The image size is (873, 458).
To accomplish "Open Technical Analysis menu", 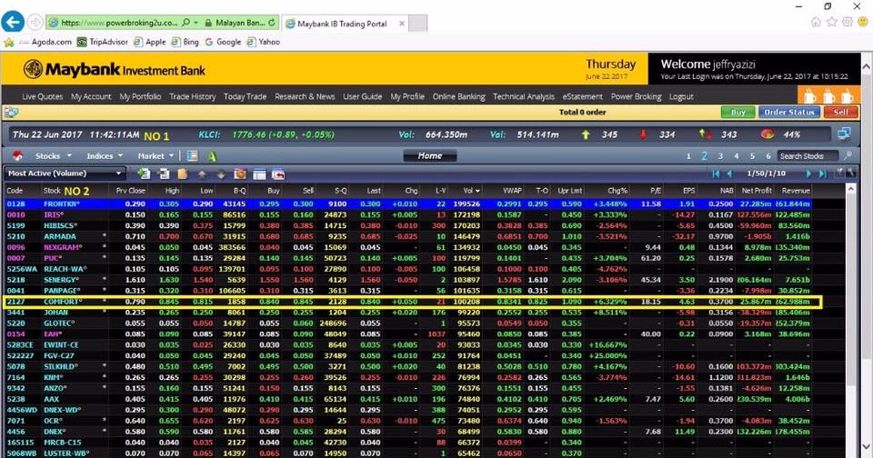I will [x=524, y=96].
